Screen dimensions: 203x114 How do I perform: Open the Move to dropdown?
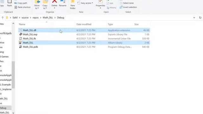(x=37, y=5)
